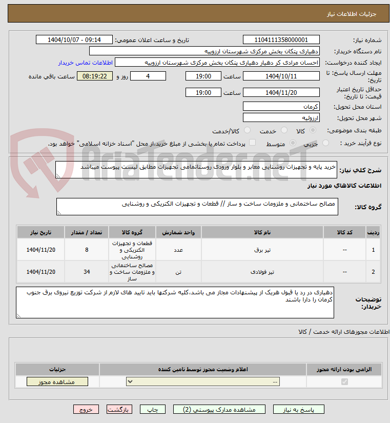Click the unit cell تن

coord(178,272)
